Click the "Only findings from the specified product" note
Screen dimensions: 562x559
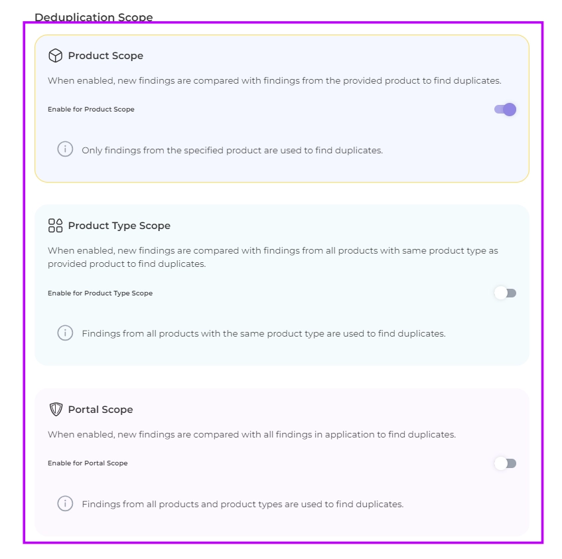232,151
